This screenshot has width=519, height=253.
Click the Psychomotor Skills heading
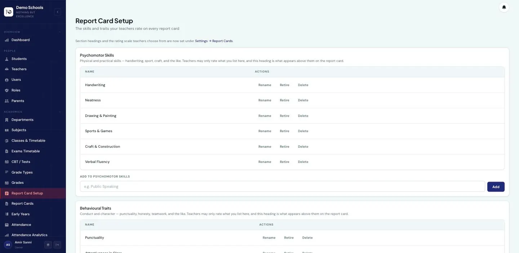point(97,56)
